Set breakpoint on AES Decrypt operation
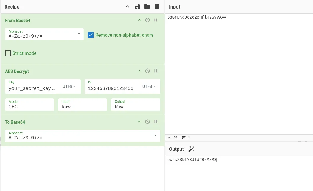The width and height of the screenshot is (313, 191). click(x=156, y=71)
